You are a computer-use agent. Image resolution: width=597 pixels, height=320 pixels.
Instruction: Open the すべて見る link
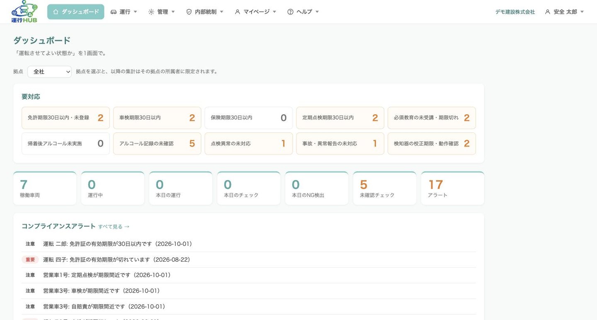click(114, 227)
